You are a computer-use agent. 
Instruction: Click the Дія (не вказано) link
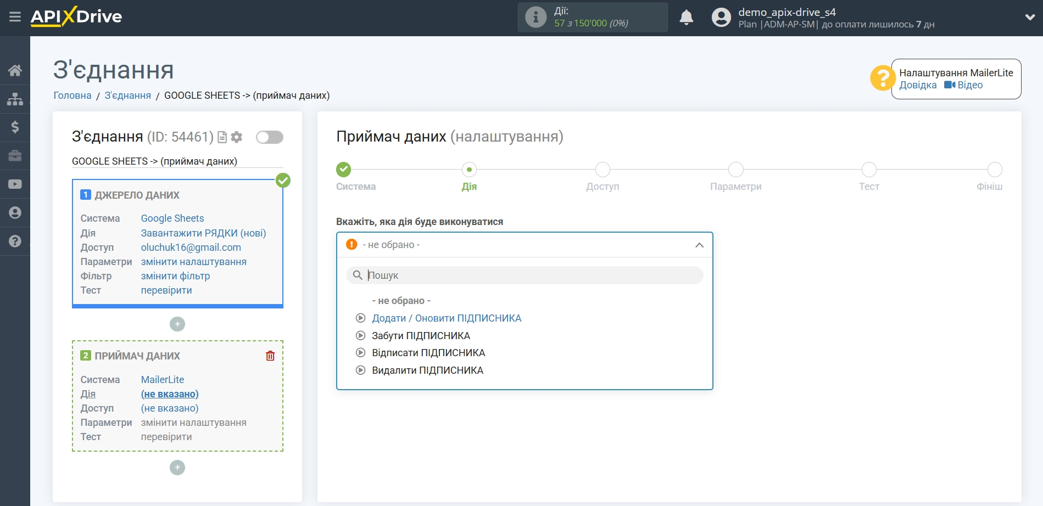coord(170,394)
